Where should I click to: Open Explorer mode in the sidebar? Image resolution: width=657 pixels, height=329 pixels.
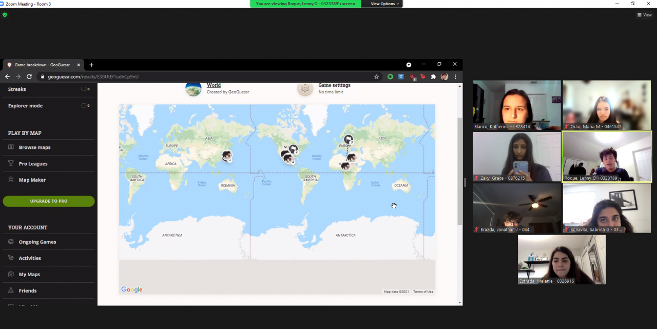click(25, 106)
